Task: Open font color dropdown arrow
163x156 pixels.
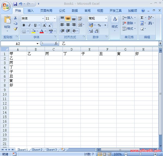Action: pos(46,31)
